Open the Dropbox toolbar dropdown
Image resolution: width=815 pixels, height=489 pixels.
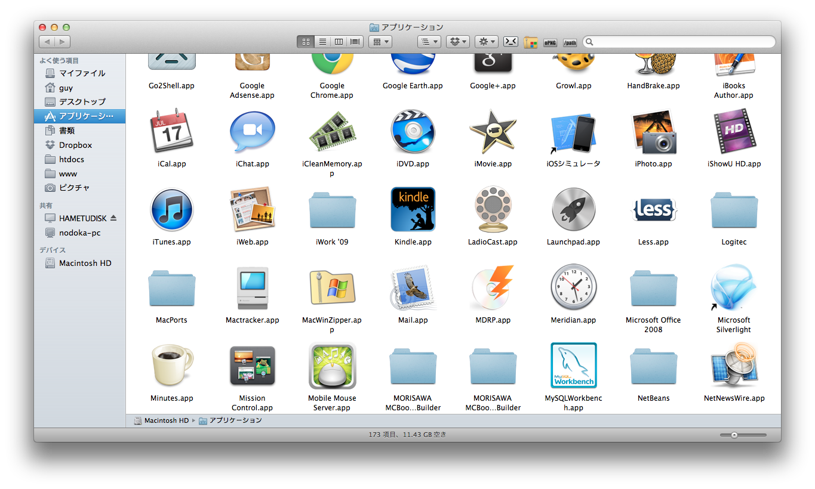coord(459,42)
